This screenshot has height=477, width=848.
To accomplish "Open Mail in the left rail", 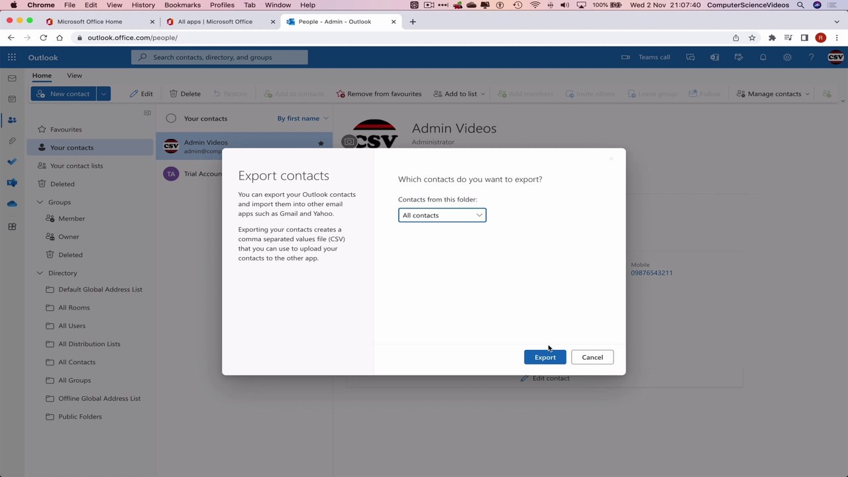I will 12,78.
